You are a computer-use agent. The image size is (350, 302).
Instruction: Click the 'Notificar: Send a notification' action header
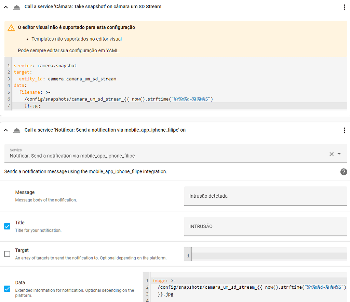(x=105, y=130)
